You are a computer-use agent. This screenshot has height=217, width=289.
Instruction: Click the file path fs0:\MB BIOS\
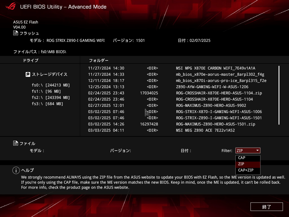click(x=53, y=52)
